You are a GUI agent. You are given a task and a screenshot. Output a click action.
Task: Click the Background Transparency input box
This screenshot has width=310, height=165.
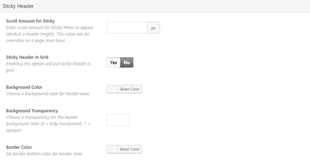(x=117, y=120)
